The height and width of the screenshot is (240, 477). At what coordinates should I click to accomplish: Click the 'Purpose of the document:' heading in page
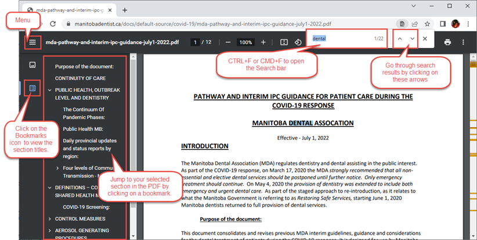[230, 219]
